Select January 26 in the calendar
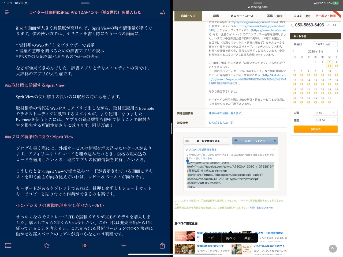Viewport: 343px width, 257px height. pos(294,100)
